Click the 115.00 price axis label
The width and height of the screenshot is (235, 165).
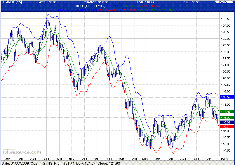point(226,144)
